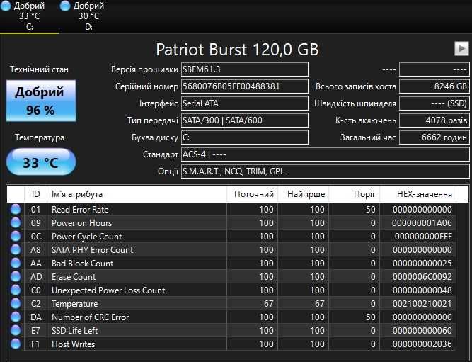Click the next-disk arrow button
Viewport: 472px width, 362px height.
(461, 49)
